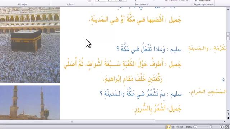This screenshot has width=230, height=129.
Task: Click the zoom slider handle
Action: (211, 127)
